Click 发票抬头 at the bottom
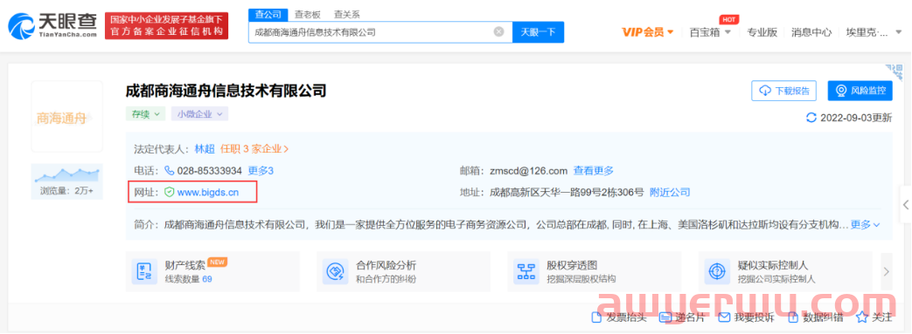This screenshot has height=334, width=912. point(619,317)
